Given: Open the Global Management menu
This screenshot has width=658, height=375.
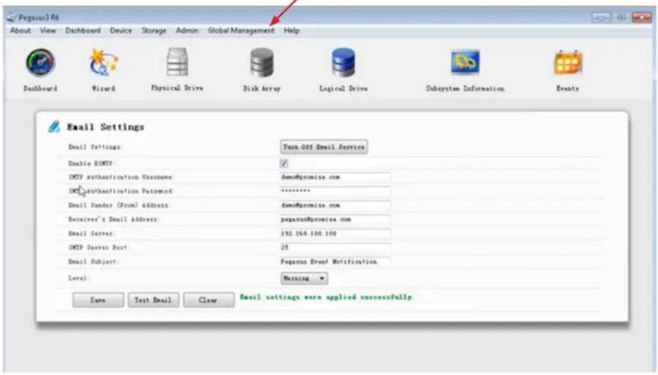Looking at the screenshot, I should 241,31.
